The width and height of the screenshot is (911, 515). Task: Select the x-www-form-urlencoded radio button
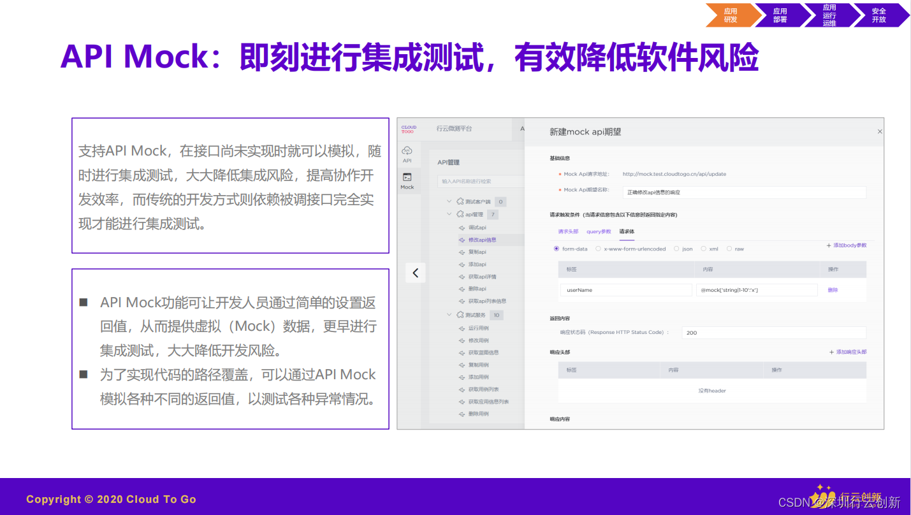598,249
